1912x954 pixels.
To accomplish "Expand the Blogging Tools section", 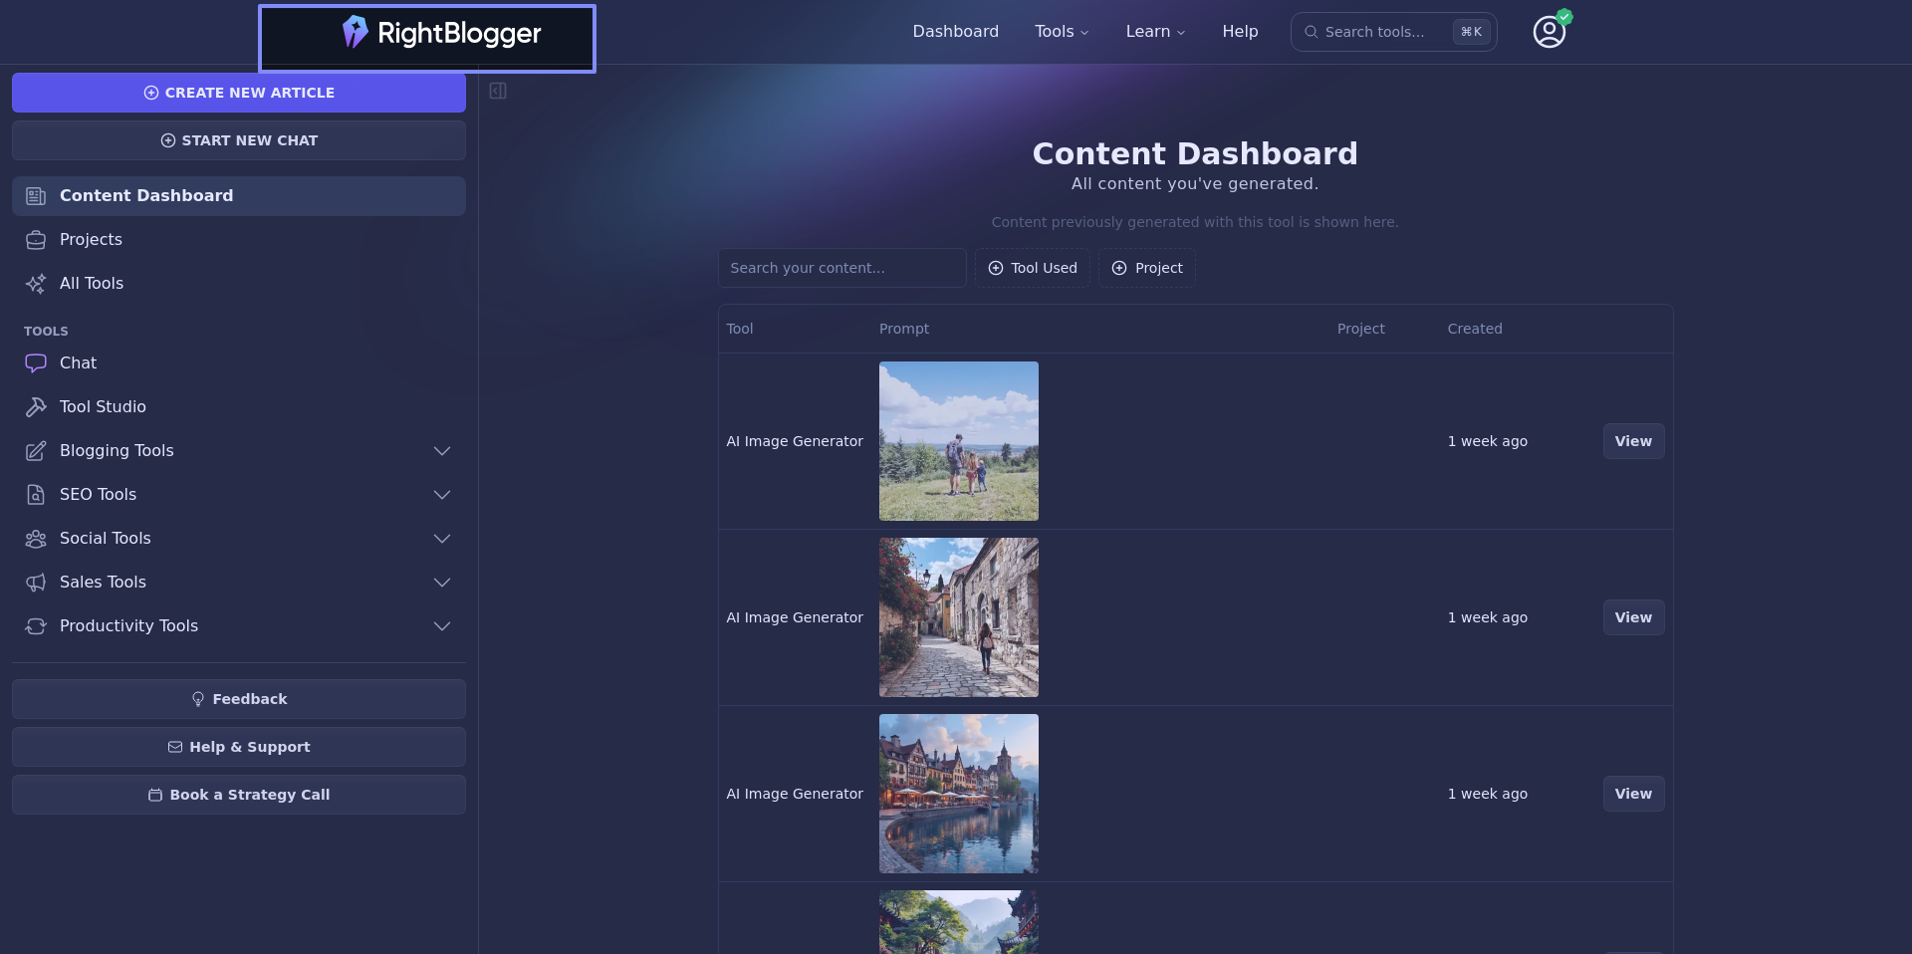I will point(442,451).
